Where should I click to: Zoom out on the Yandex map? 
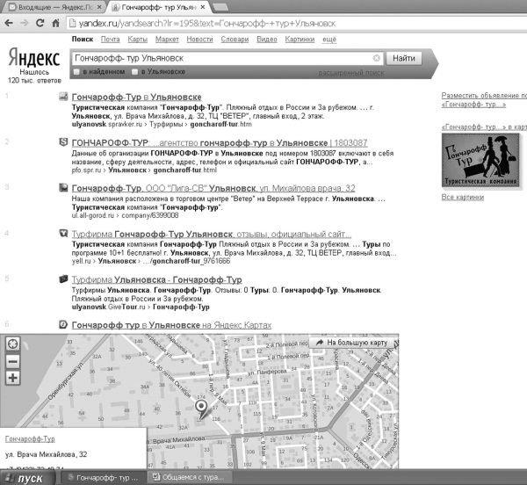click(x=12, y=361)
